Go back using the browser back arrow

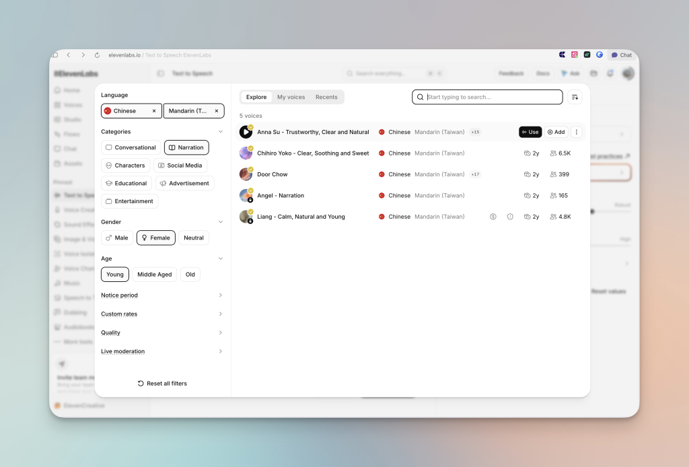point(69,55)
